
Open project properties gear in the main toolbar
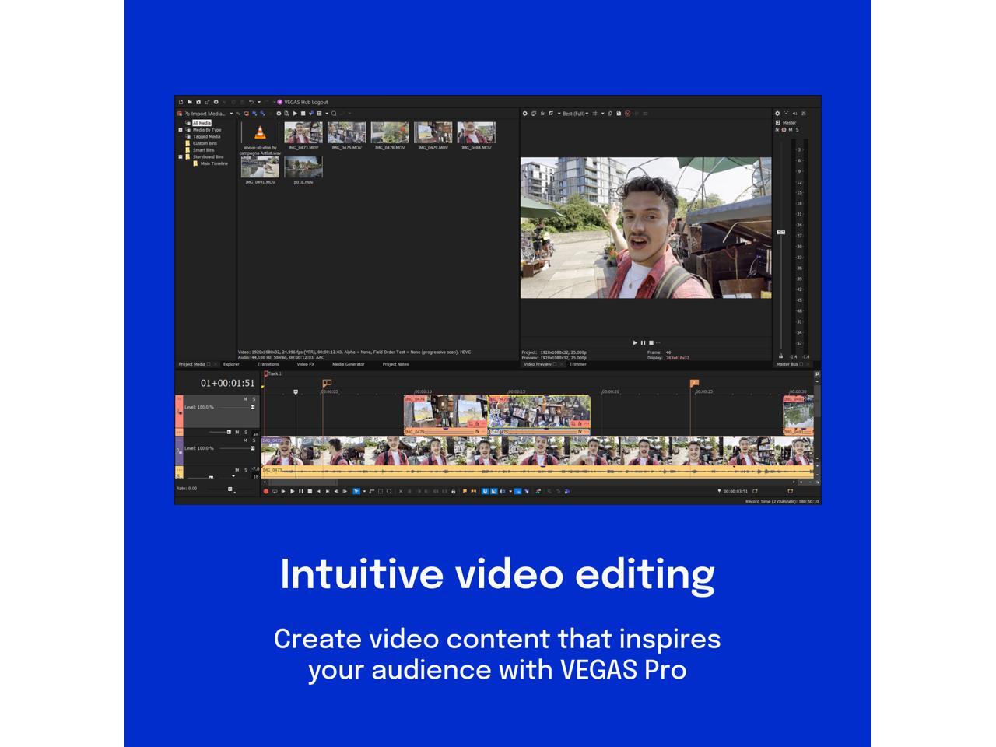point(216,102)
